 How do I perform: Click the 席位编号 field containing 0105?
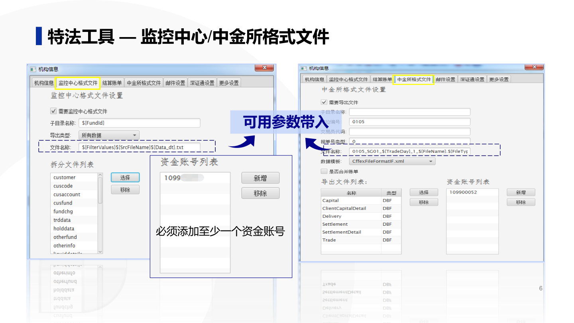[x=410, y=122]
